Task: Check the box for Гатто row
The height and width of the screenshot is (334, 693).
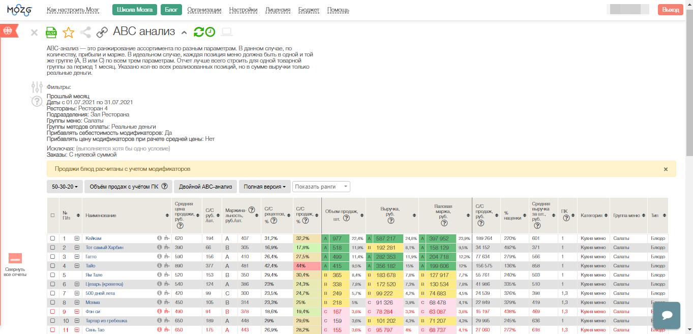Action: pyautogui.click(x=52, y=257)
